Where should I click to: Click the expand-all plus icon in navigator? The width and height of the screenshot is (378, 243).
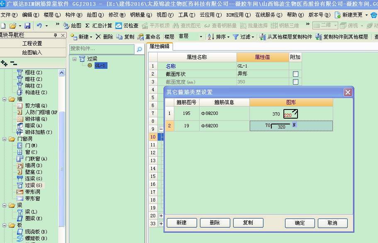click(4, 63)
